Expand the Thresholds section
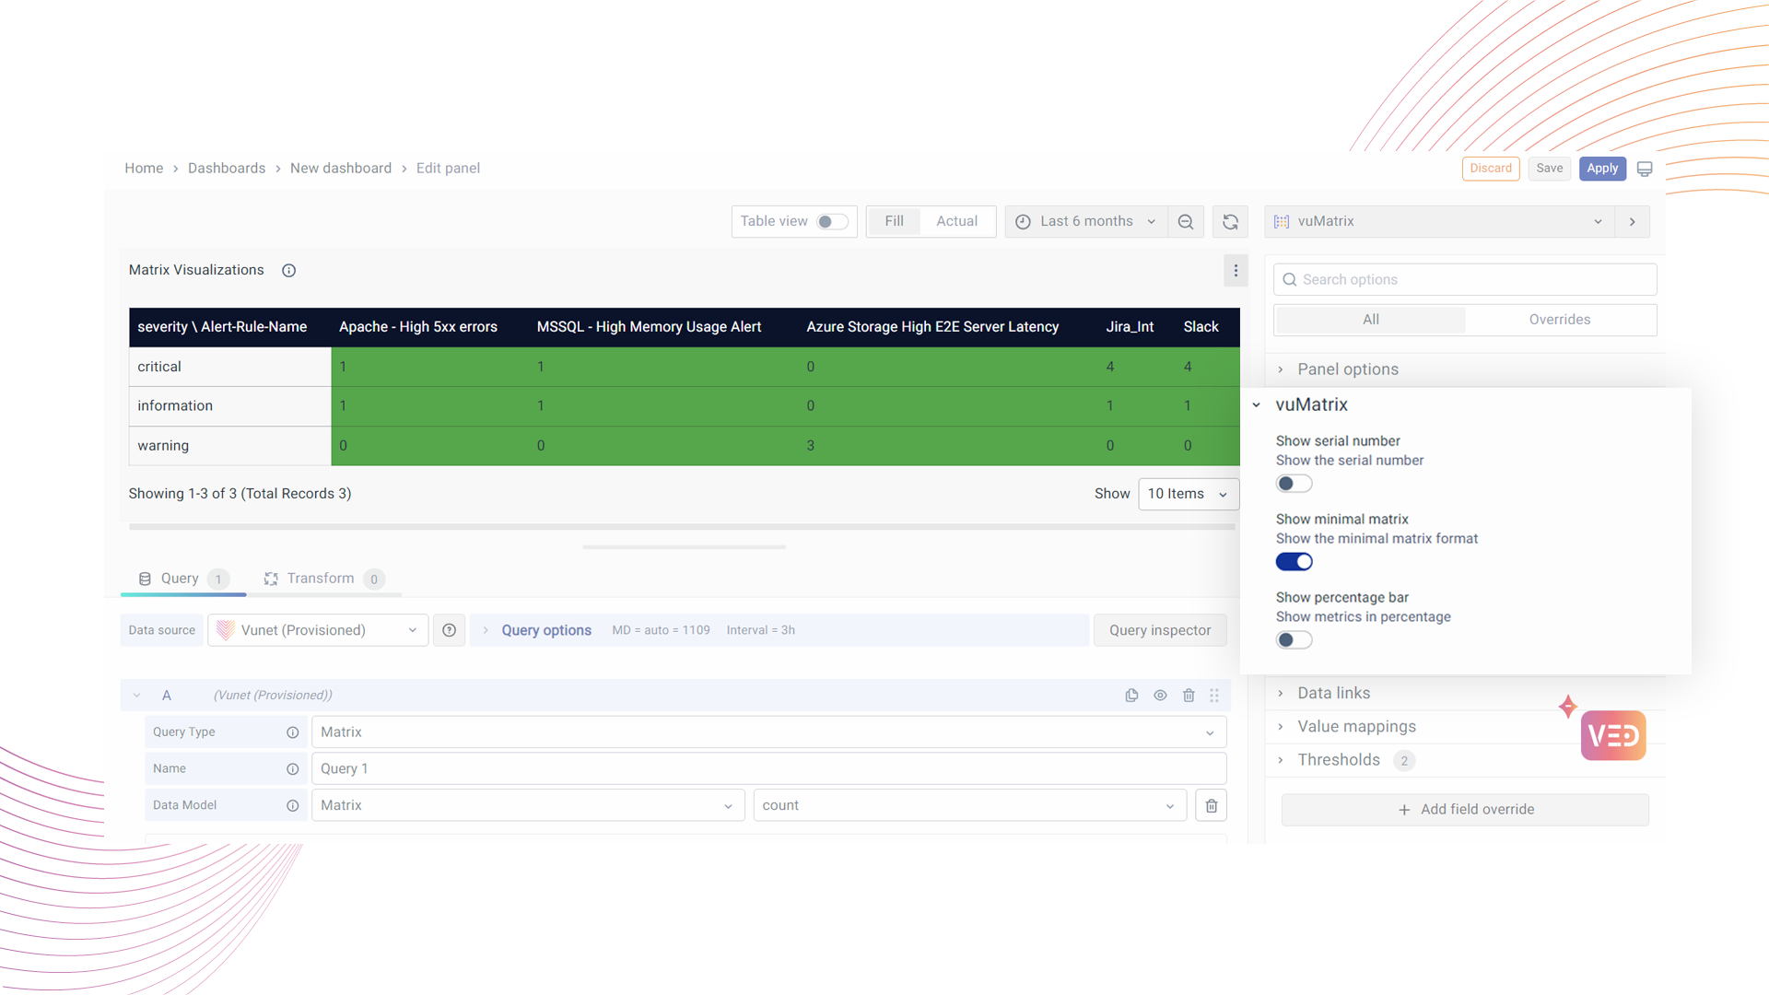1769x995 pixels. [1338, 760]
